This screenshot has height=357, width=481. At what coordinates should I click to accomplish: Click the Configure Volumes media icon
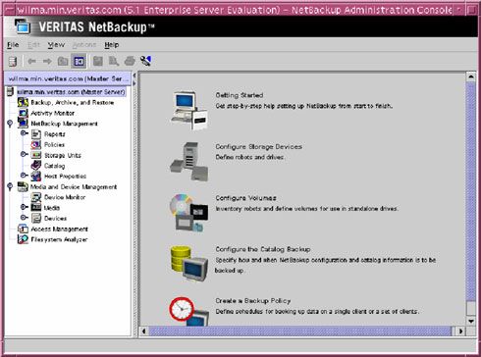[189, 213]
